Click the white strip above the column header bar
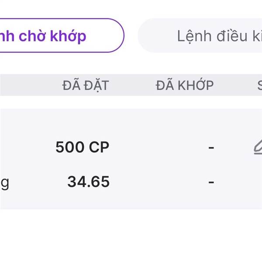Viewport: 262px width, 262px height. tap(131, 65)
